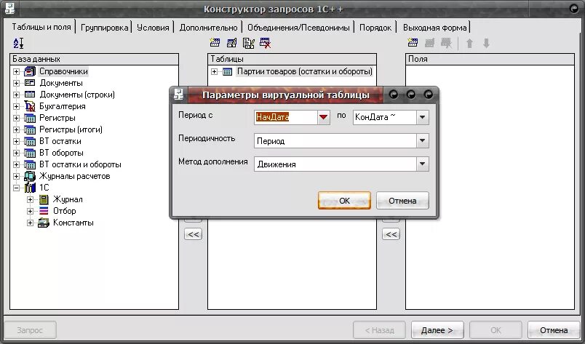Click the Запрос button
This screenshot has height=344, width=585.
pos(30,330)
